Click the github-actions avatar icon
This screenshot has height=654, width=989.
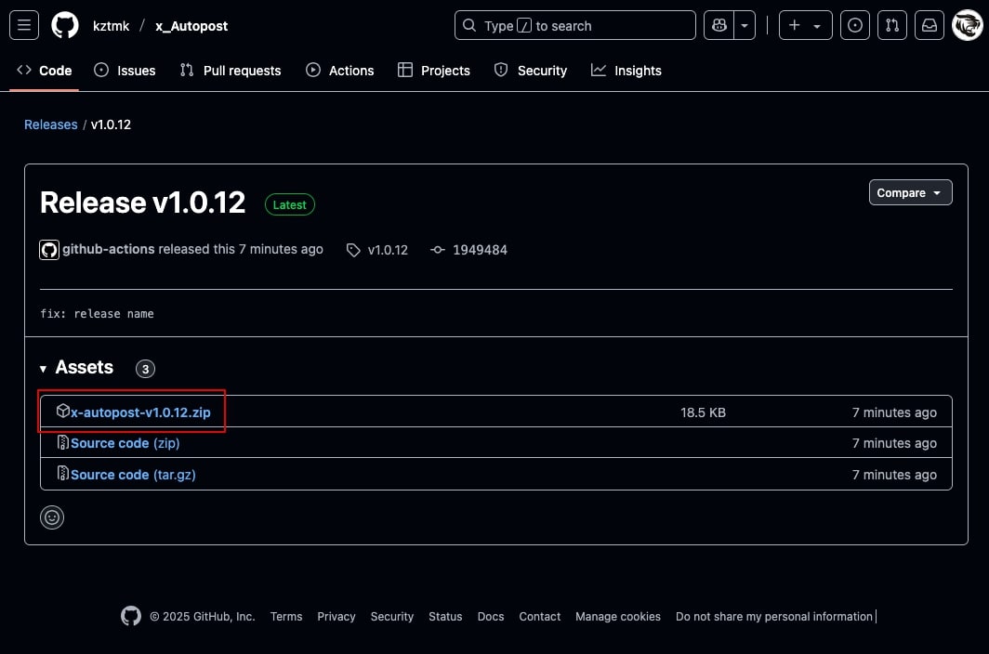coord(49,250)
